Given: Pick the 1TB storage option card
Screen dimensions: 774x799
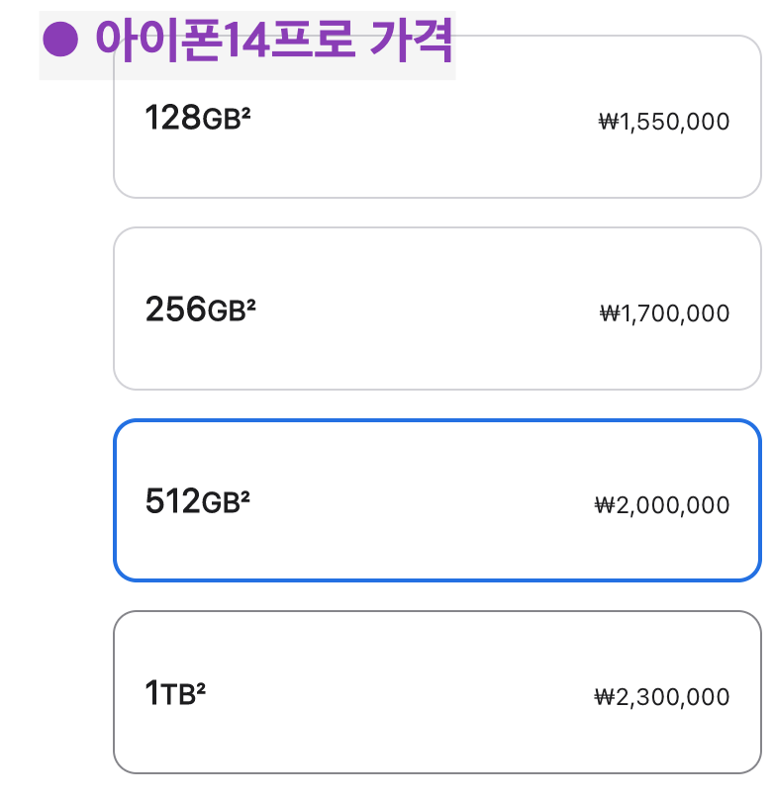Looking at the screenshot, I should pos(436,692).
